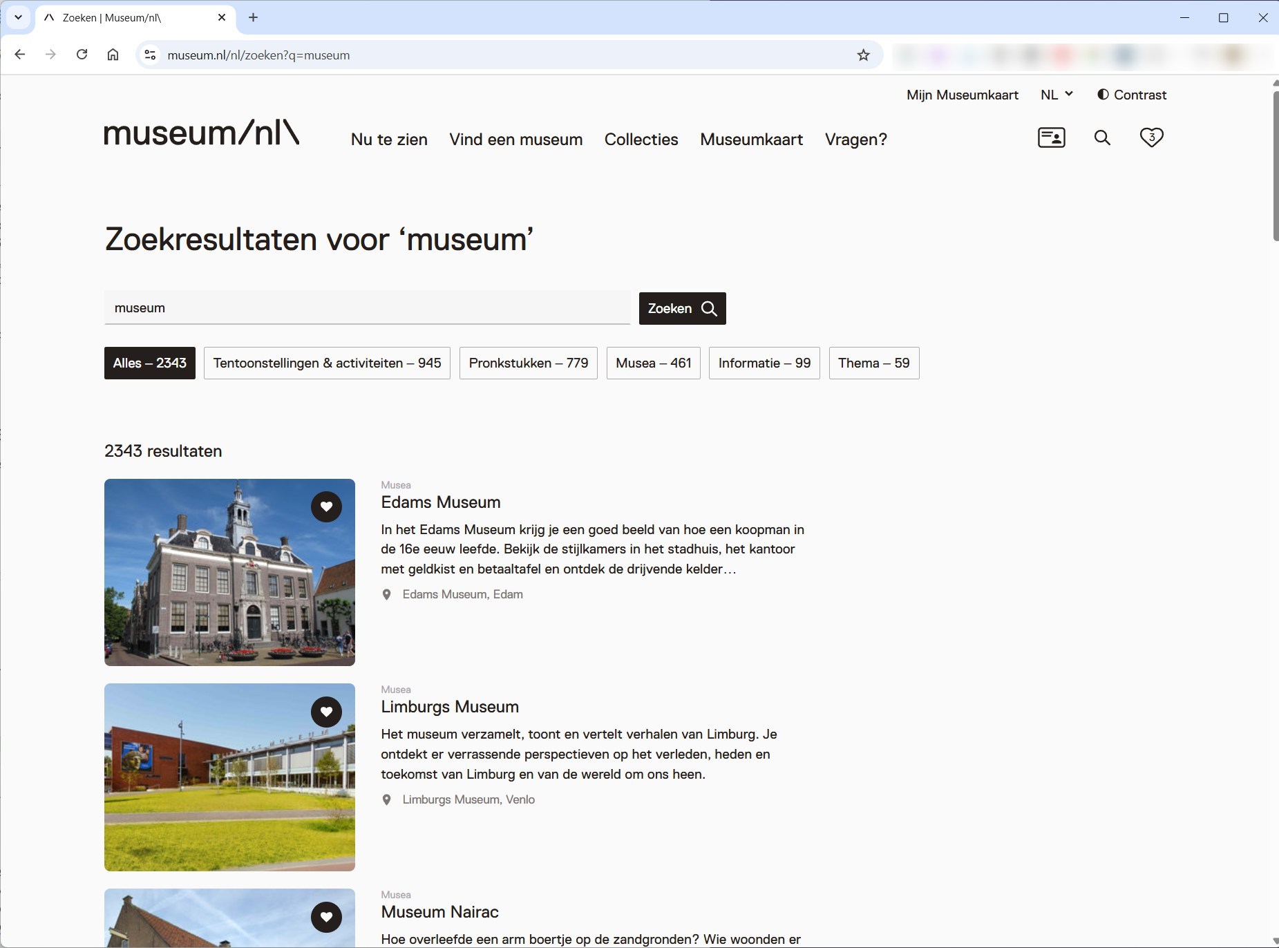Click the scrollbar down arrow

click(x=1275, y=941)
